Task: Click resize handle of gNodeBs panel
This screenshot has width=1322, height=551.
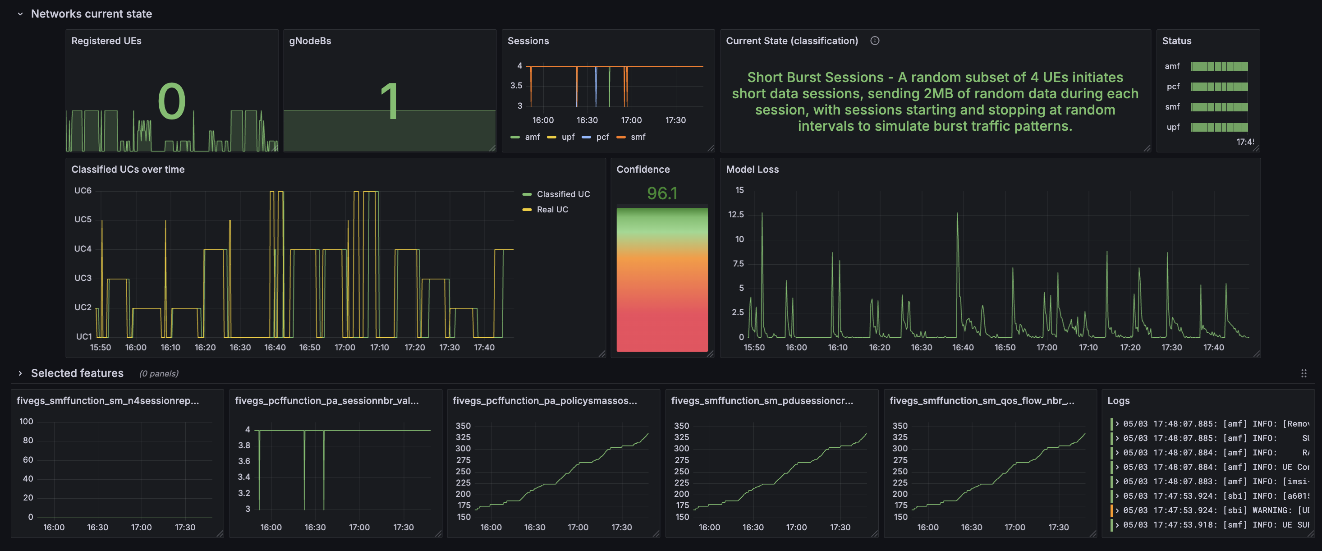Action: click(492, 148)
